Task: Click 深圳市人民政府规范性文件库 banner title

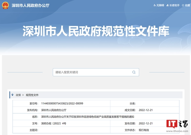Action: (x=96, y=31)
